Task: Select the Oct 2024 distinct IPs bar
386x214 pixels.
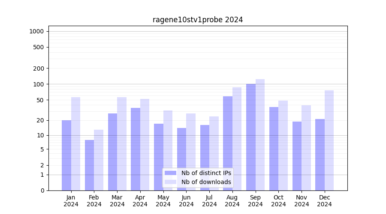Action: point(274,149)
